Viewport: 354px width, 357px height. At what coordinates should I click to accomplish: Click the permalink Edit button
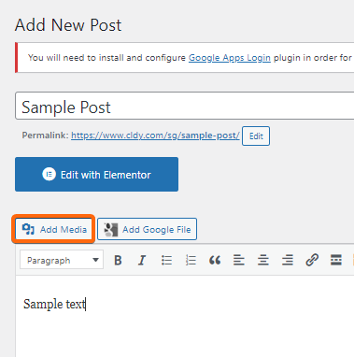pyautogui.click(x=256, y=136)
